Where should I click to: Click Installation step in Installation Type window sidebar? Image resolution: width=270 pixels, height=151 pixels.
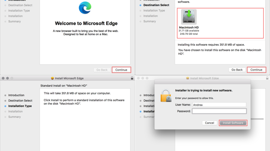[x=15, y=111]
